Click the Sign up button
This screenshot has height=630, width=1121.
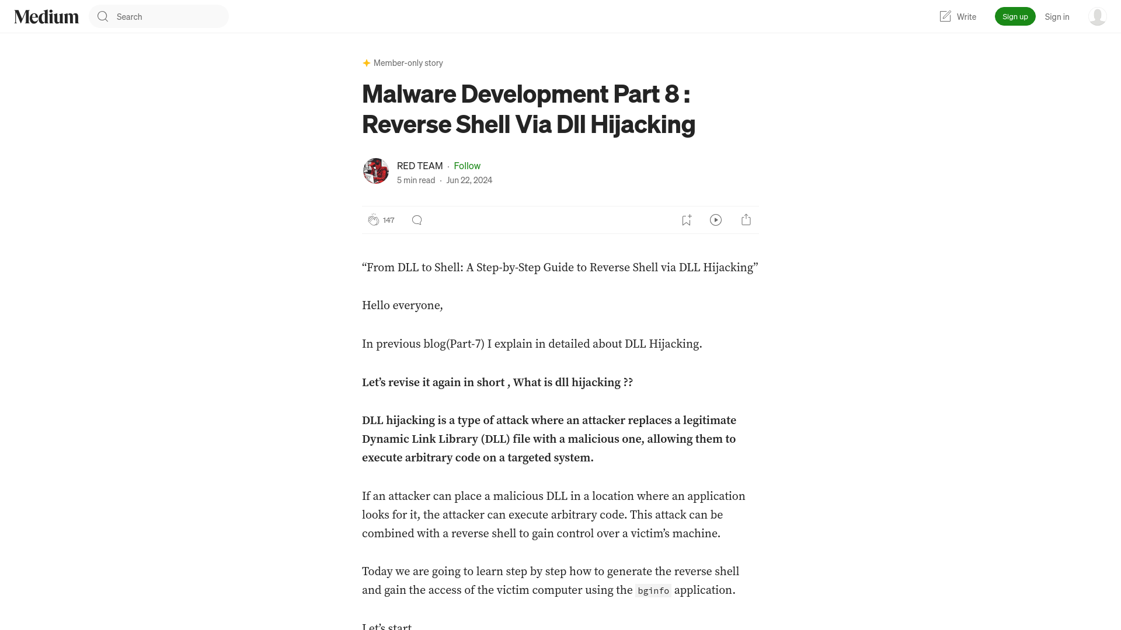point(1015,16)
